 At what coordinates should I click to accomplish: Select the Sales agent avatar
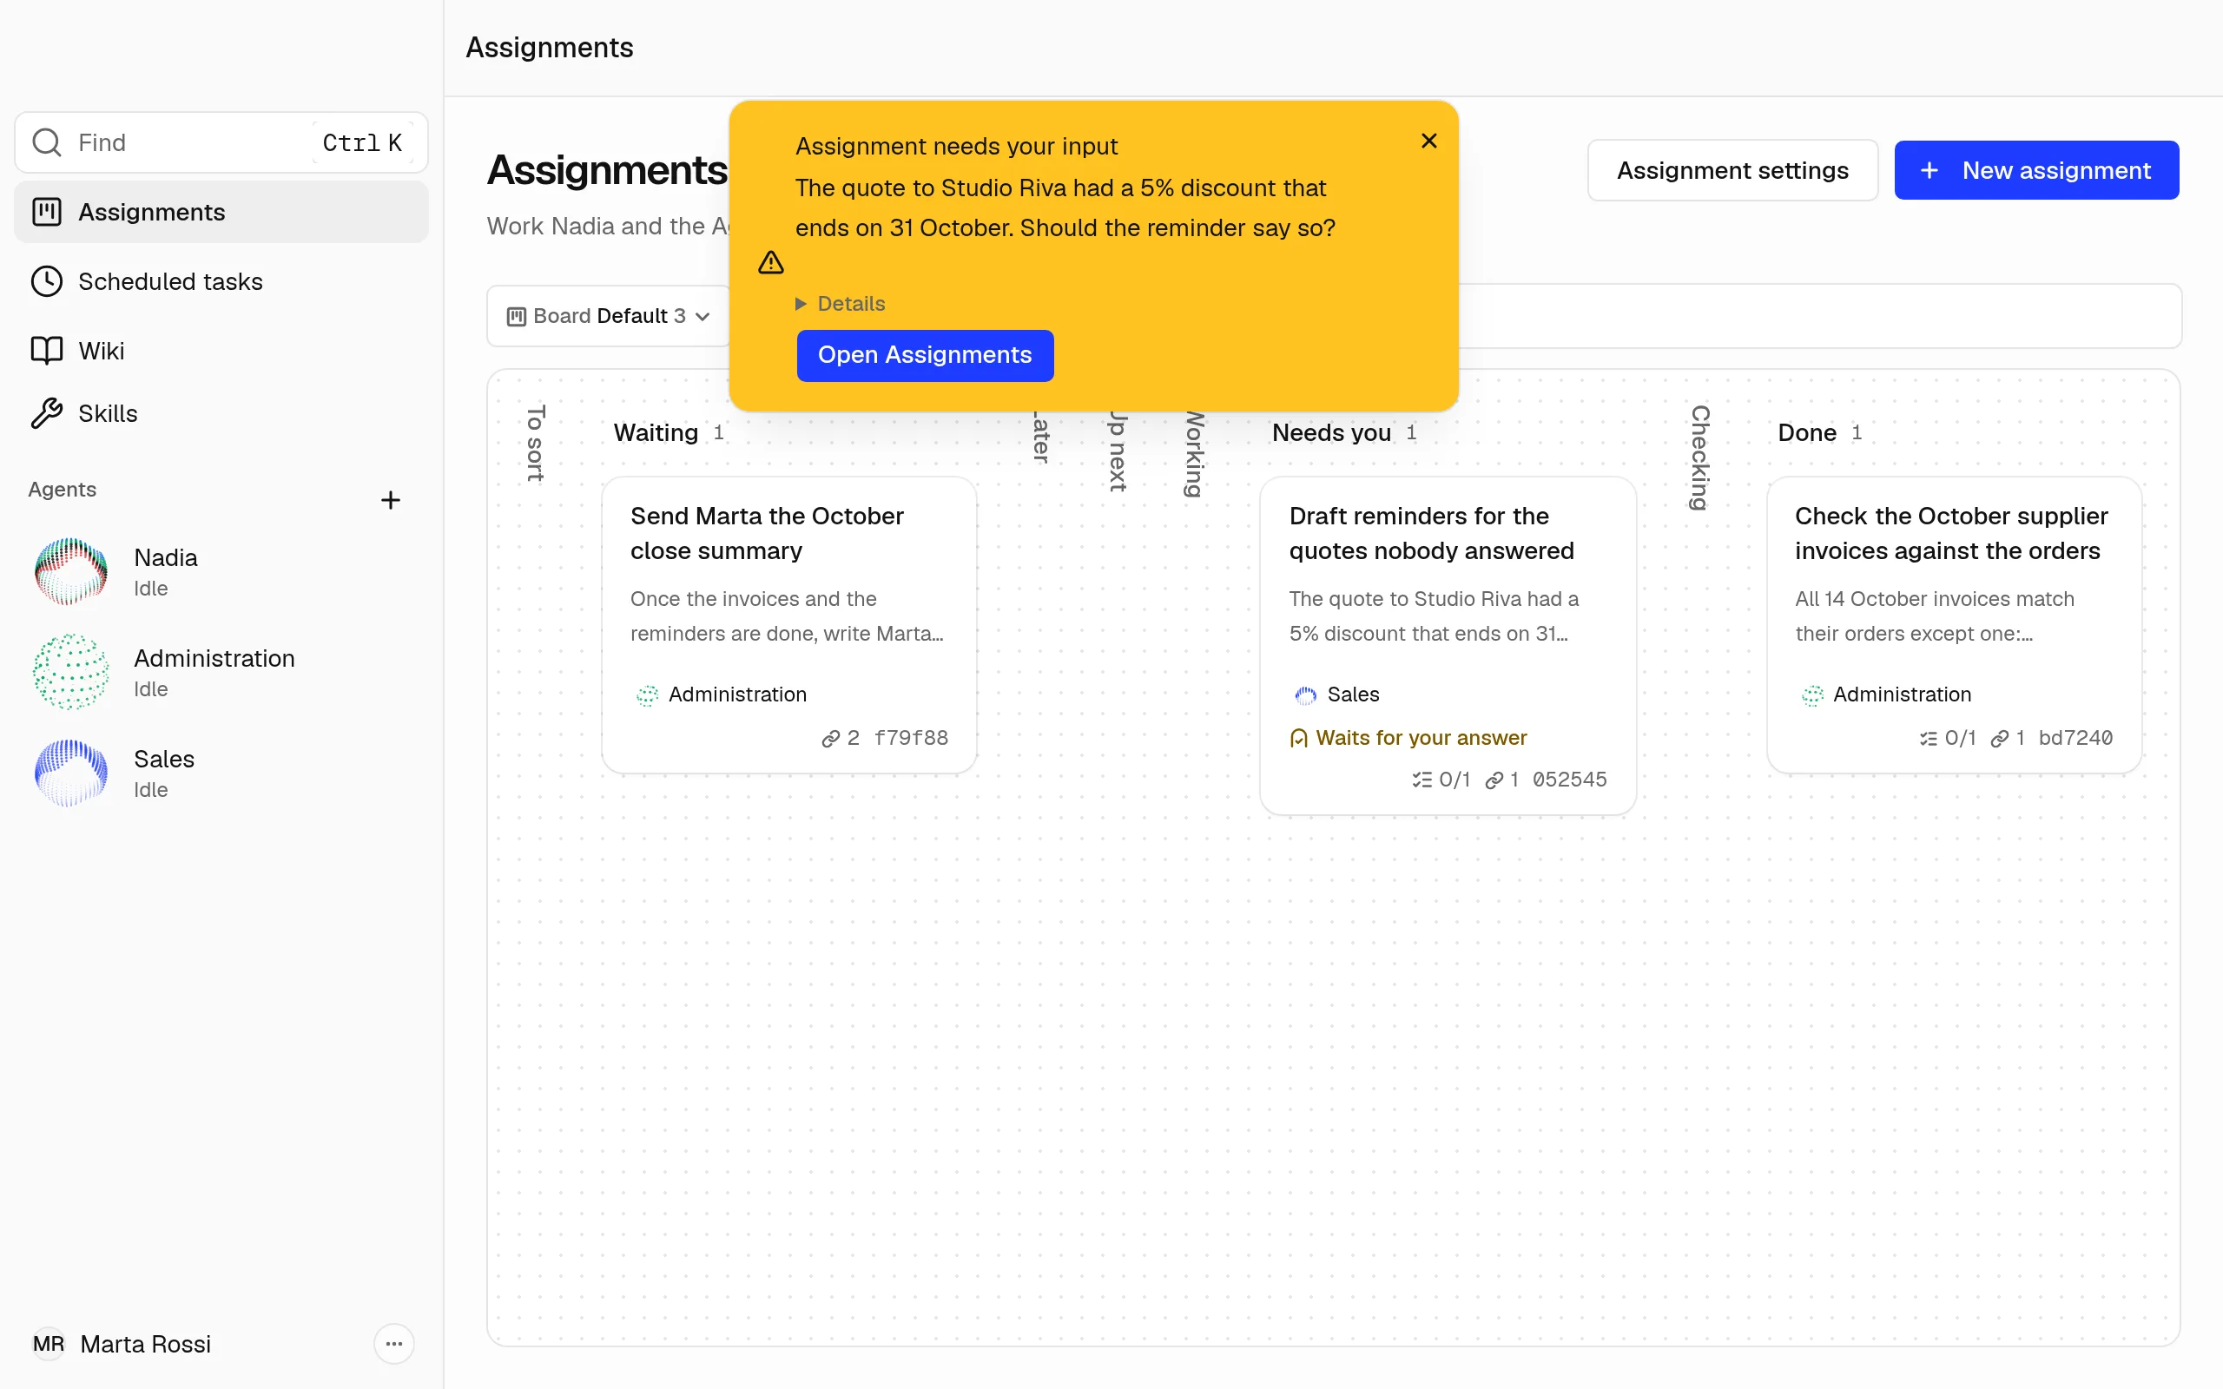tap(70, 773)
